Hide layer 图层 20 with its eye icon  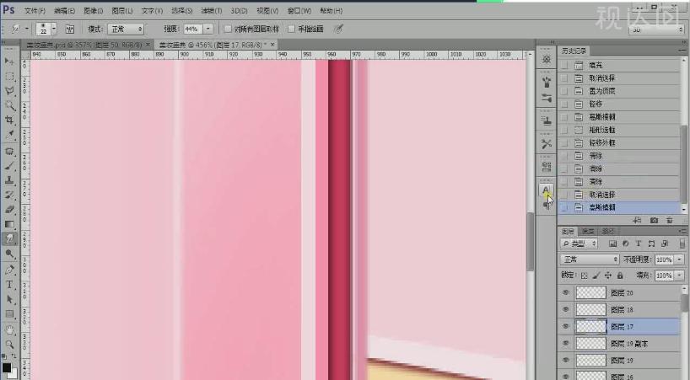566,292
